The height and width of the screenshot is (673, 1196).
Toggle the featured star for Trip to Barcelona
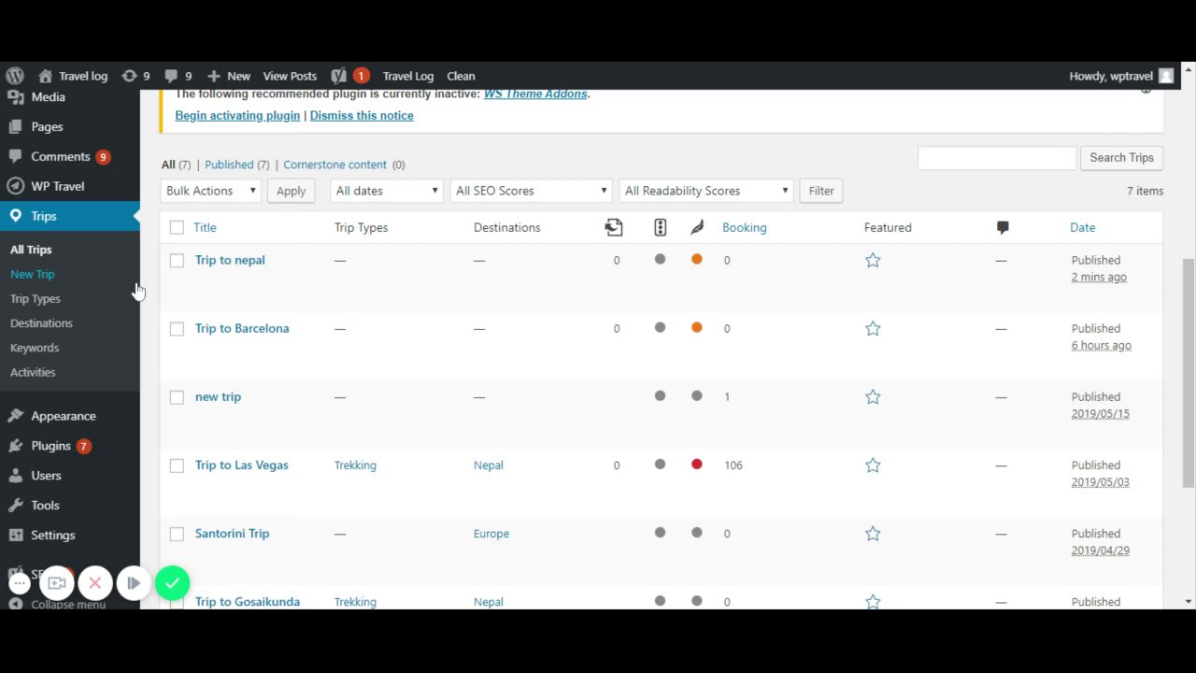coord(873,328)
